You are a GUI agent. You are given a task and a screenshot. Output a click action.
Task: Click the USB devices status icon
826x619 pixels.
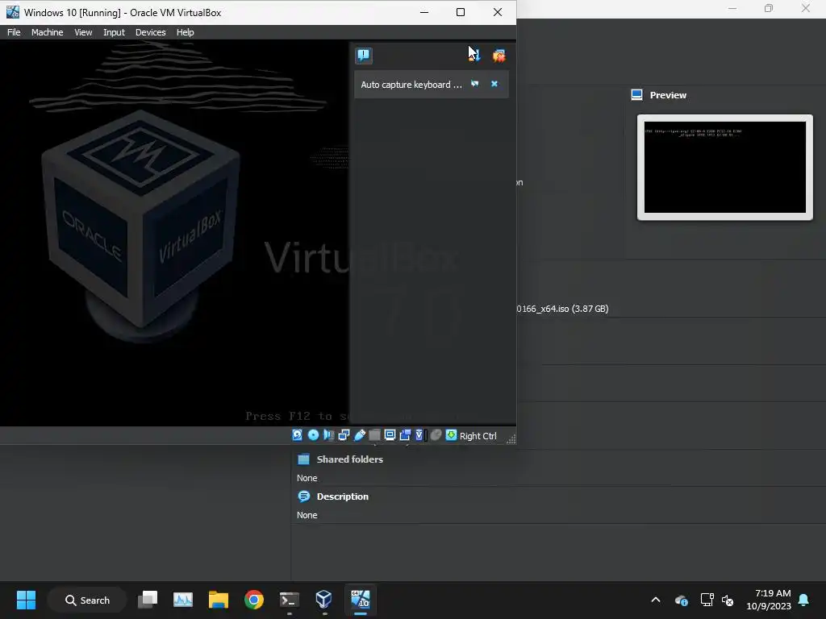(x=359, y=434)
